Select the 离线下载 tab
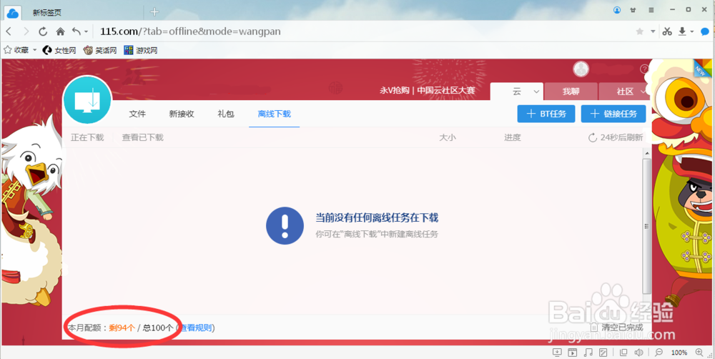 pos(274,114)
